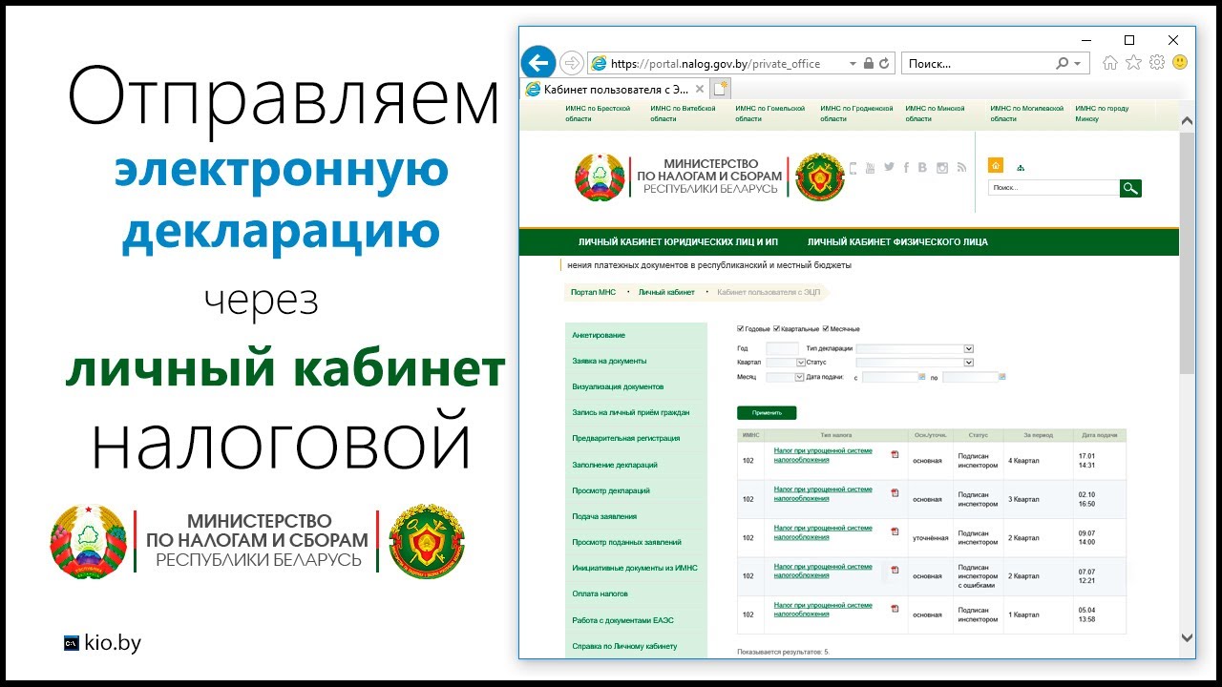This screenshot has height=687, width=1222.
Task: Expand the browser search provider dropdown arrow
Action: click(x=1079, y=64)
